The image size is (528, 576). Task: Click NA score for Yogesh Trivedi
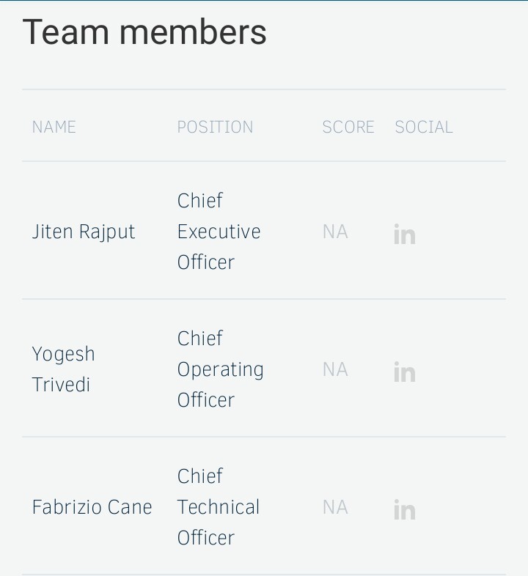point(335,369)
